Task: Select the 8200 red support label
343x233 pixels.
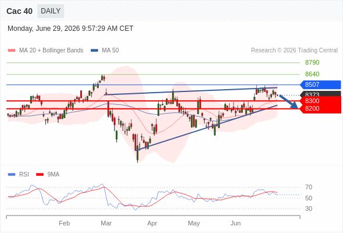Action: [x=320, y=108]
